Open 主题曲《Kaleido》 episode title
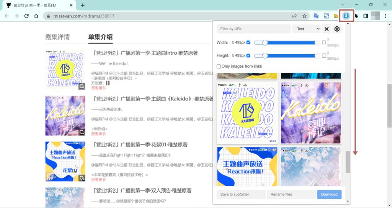392x208 pixels. pyautogui.click(x=152, y=99)
